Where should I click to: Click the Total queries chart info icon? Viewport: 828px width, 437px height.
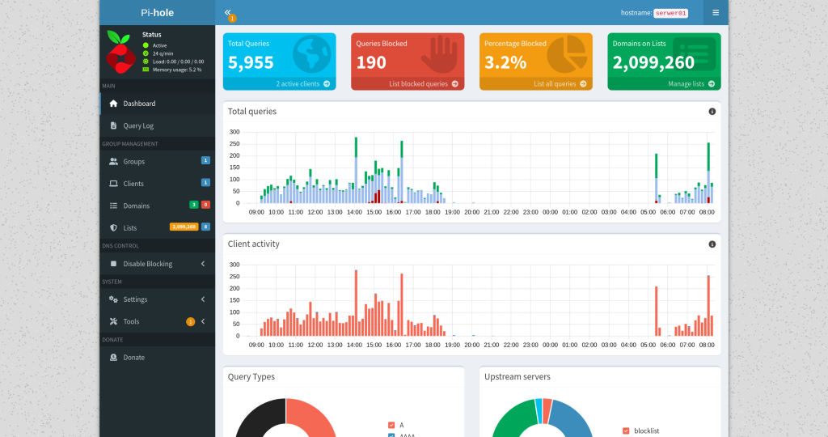(712, 112)
